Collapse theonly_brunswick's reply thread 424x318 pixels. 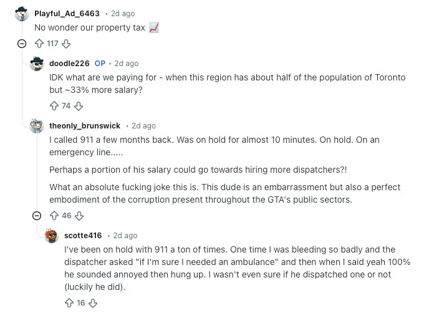(x=37, y=216)
